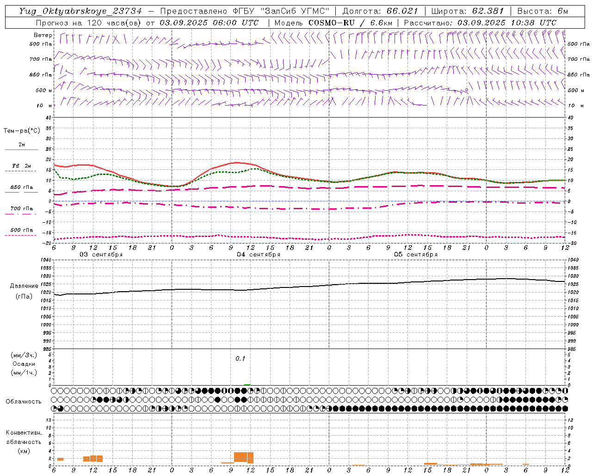Viewport: 592px width, 474px height.
Task: Click the pink dotted sample under the temperature legend's 500 гПа
Action: click(20, 236)
